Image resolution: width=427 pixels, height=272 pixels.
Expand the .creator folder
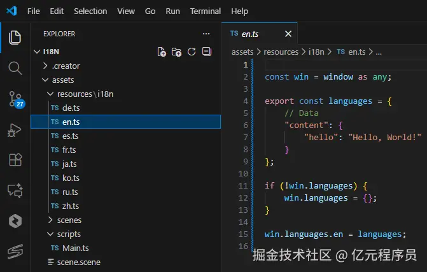coord(66,66)
